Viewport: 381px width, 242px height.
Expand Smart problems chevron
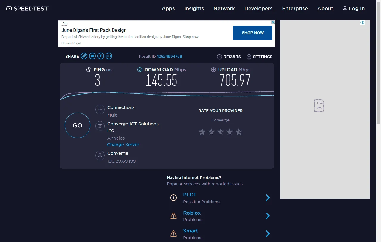(x=268, y=234)
